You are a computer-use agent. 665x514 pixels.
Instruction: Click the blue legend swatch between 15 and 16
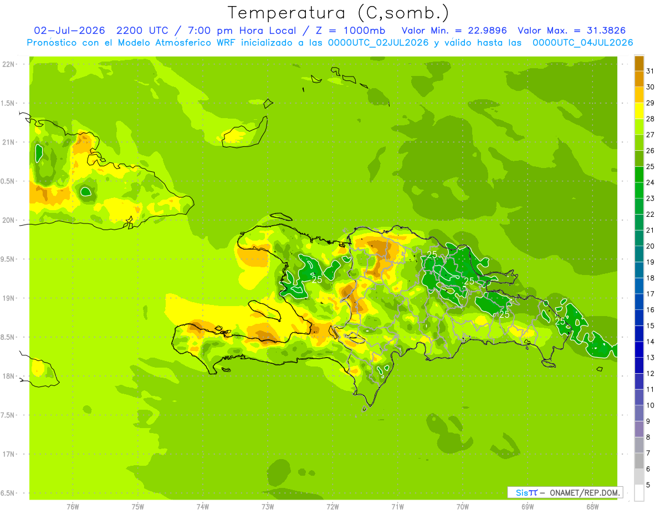pos(639,318)
